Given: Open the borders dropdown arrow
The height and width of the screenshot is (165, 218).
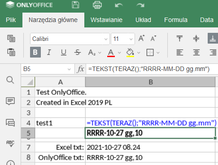Looking at the screenshot, I should pos(158,53).
